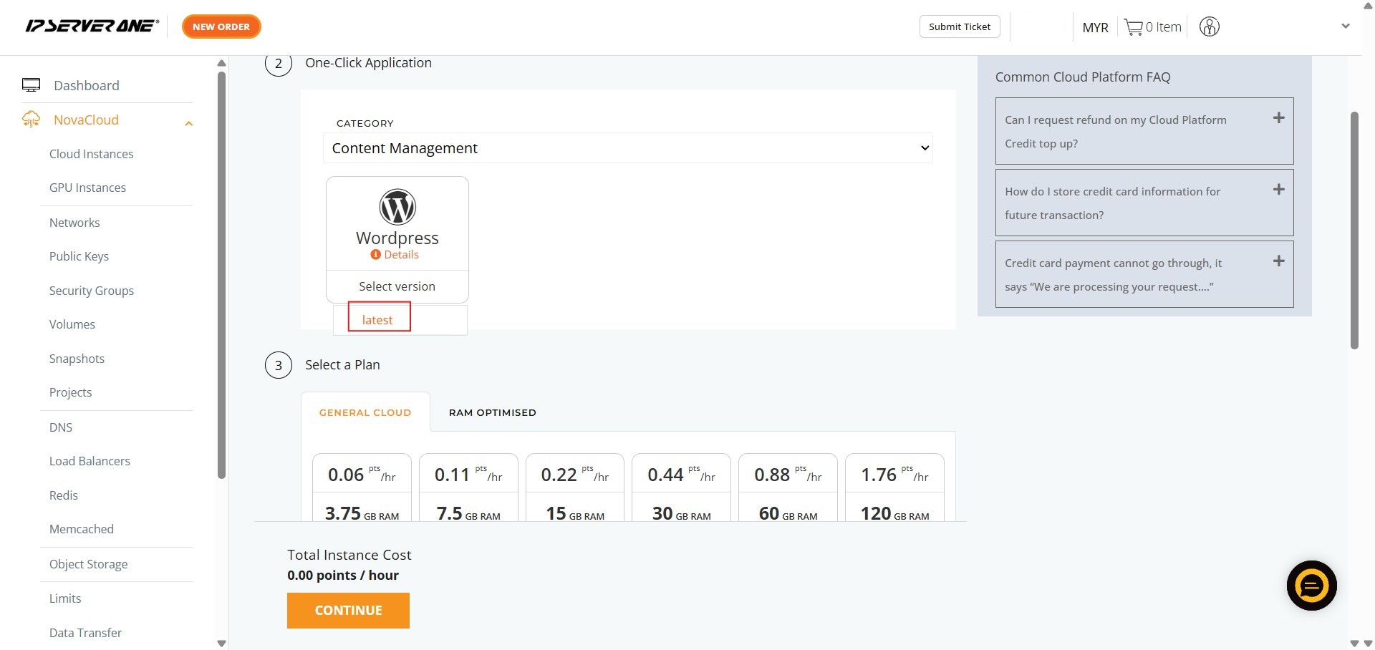This screenshot has width=1375, height=650.
Task: Choose the 0.44 pts/hr plan
Action: [681, 487]
